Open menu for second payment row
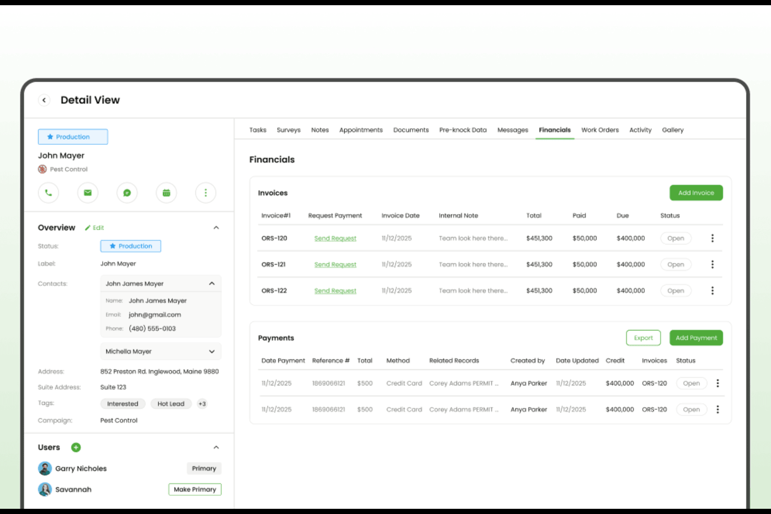The width and height of the screenshot is (771, 514). point(718,409)
